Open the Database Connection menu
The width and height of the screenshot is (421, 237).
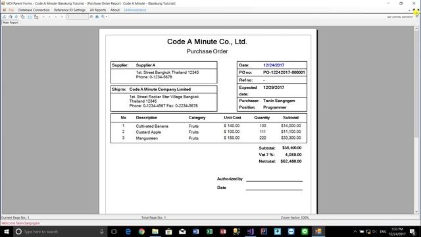pos(34,10)
